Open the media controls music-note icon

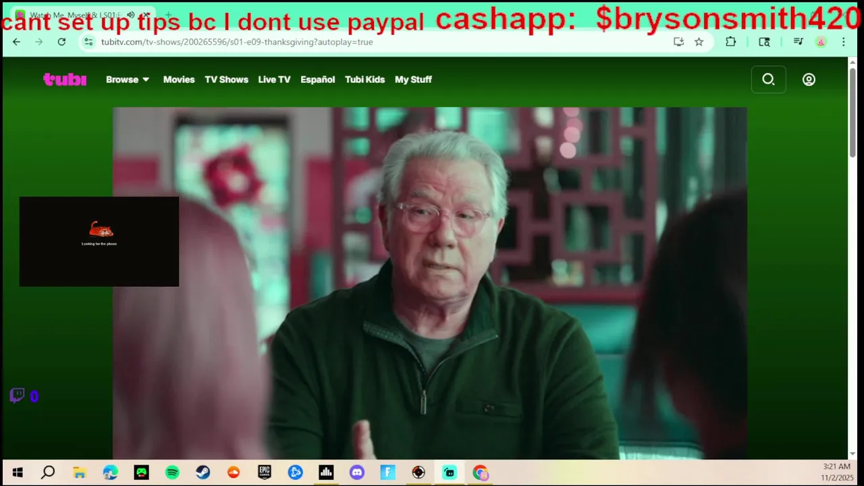coord(799,42)
